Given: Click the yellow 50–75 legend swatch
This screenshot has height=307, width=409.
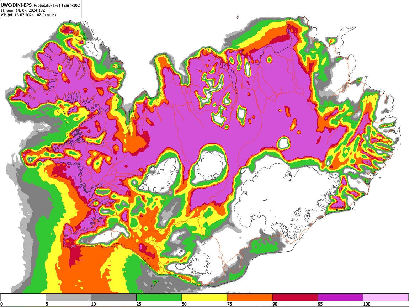Looking at the screenshot, I should pos(204,298).
